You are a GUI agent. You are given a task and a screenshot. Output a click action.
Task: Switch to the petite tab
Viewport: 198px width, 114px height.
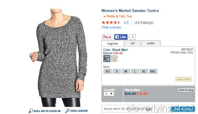click(151, 43)
